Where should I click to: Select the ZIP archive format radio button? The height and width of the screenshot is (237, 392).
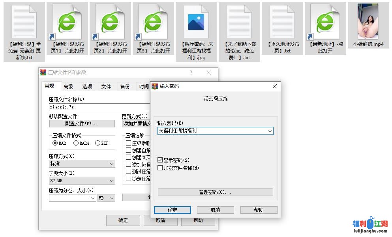point(97,143)
